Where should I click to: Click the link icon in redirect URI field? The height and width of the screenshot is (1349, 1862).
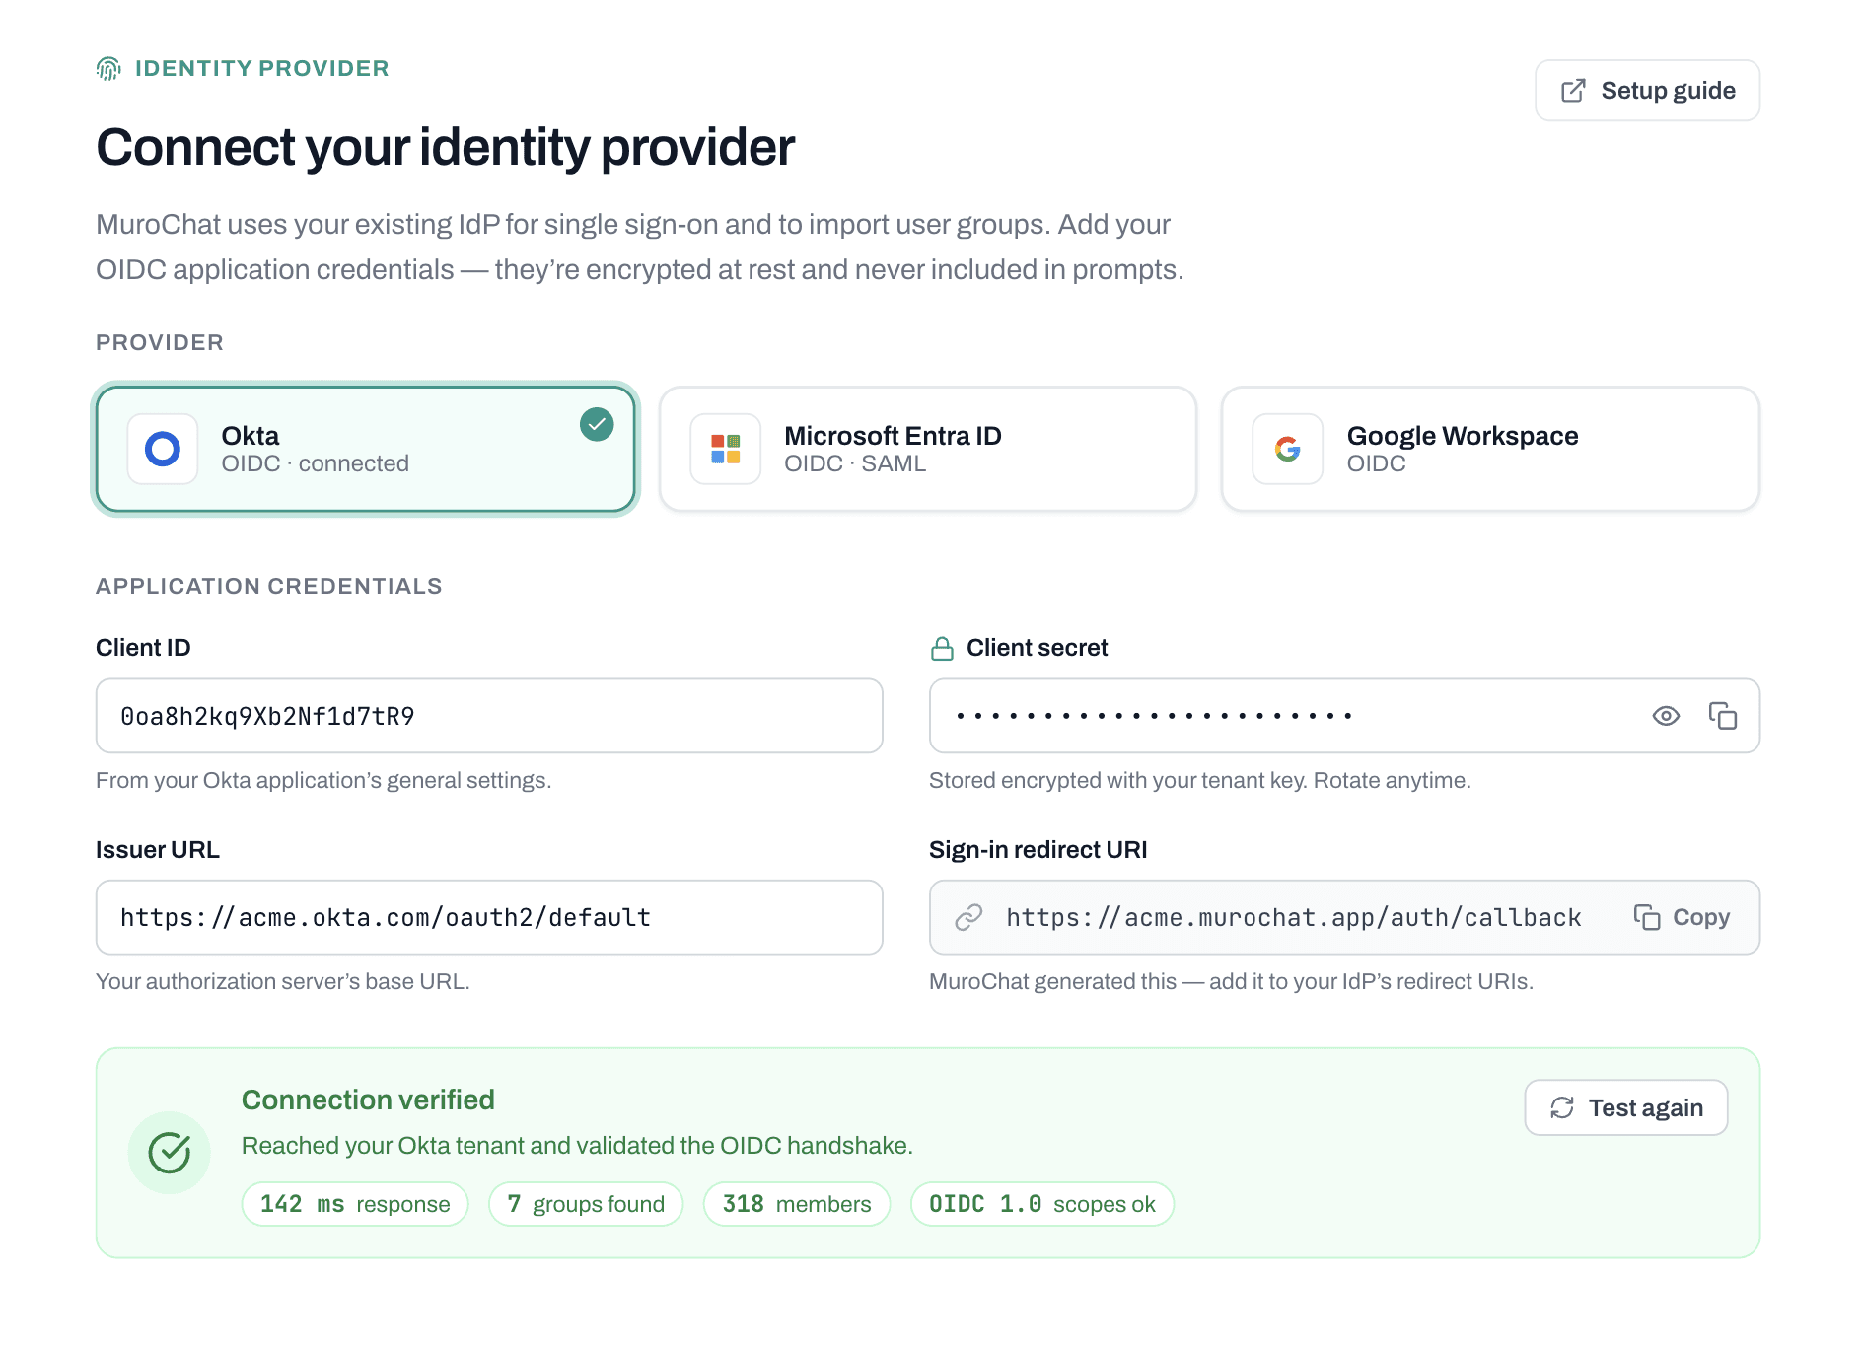[x=968, y=917]
